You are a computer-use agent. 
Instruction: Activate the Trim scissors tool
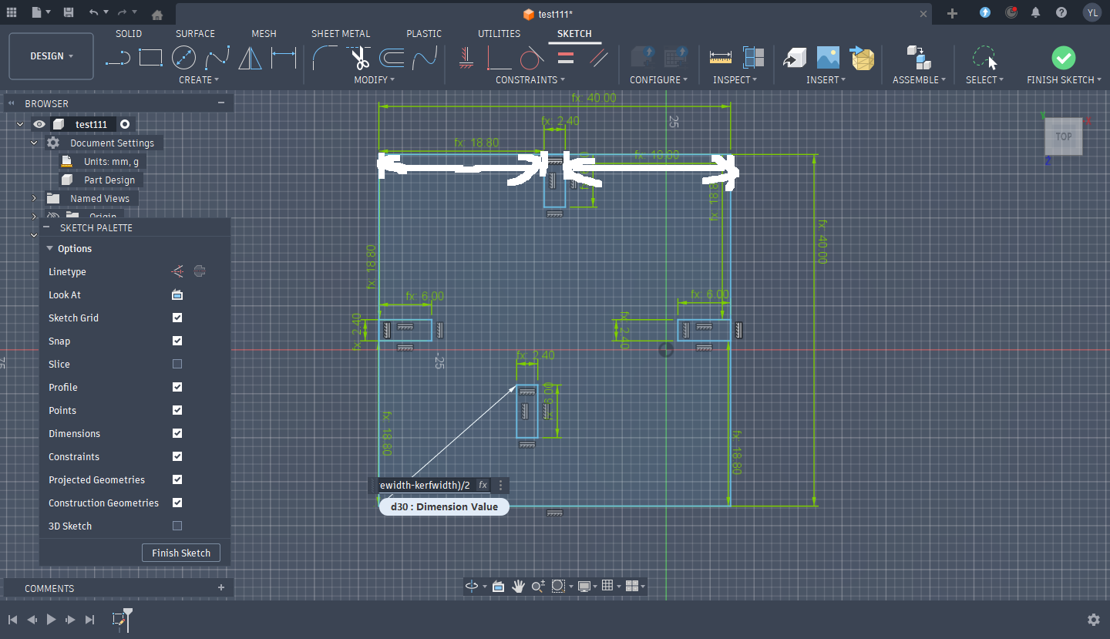pos(358,58)
